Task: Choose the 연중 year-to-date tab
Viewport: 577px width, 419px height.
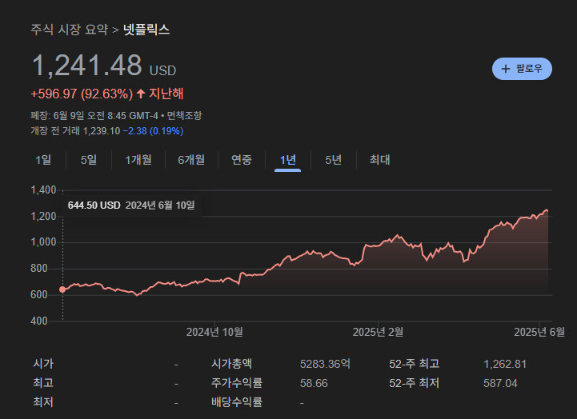Action: [x=242, y=160]
